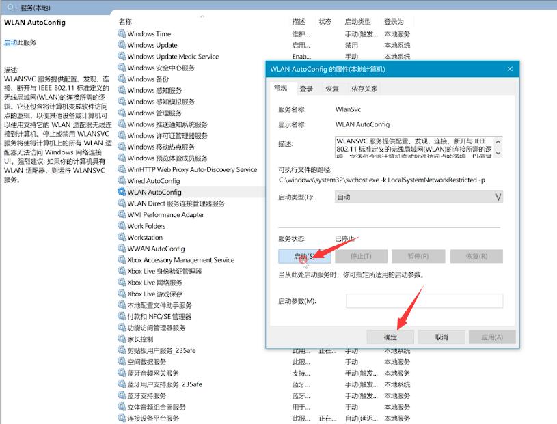Click the 取消 button
The width and height of the screenshot is (557, 424).
coord(441,337)
